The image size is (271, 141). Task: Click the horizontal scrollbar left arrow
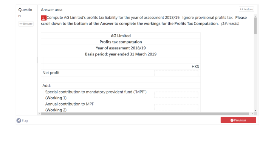[x=40, y=114]
